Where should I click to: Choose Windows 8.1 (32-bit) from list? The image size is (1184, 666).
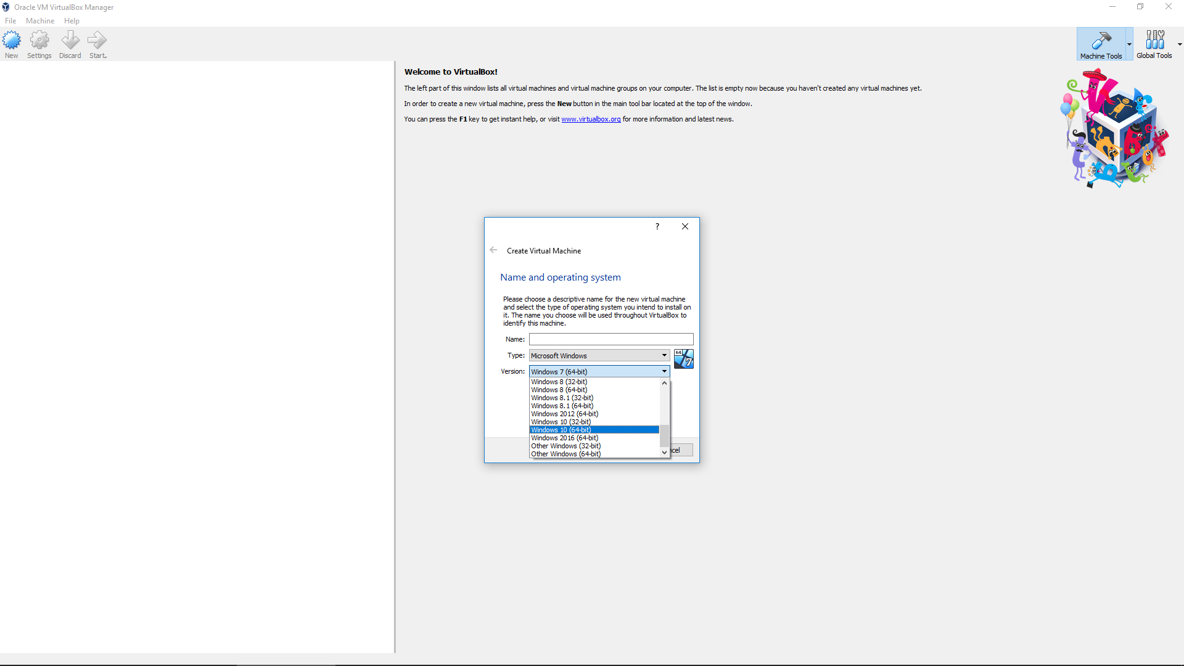(x=594, y=398)
